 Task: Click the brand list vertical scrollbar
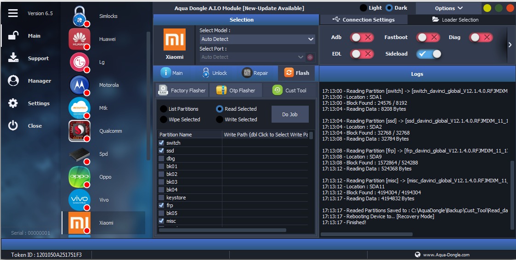pyautogui.click(x=148, y=96)
